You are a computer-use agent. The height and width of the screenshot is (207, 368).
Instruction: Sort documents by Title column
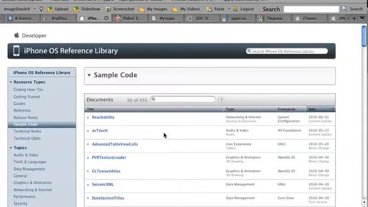pyautogui.click(x=154, y=109)
